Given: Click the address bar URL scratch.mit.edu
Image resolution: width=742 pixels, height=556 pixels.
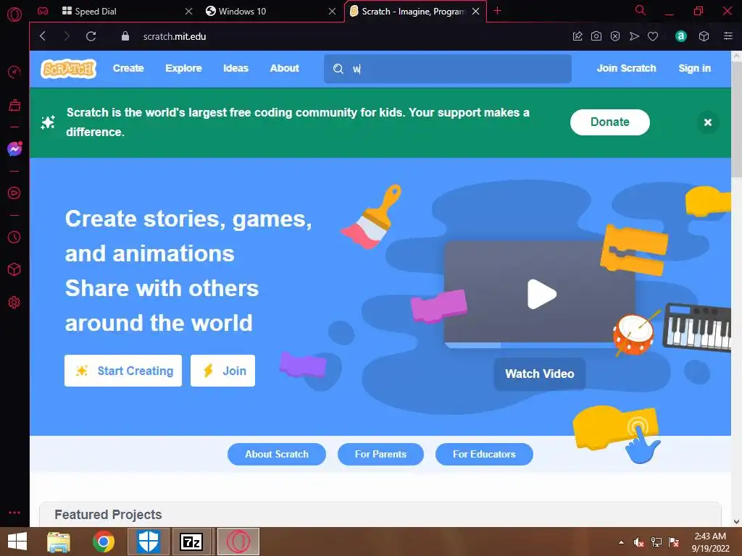Looking at the screenshot, I should point(175,36).
